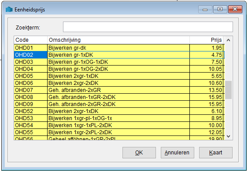Image resolution: width=248 pixels, height=172 pixels.
Task: Select code OHD52
Action: pyautogui.click(x=31, y=111)
